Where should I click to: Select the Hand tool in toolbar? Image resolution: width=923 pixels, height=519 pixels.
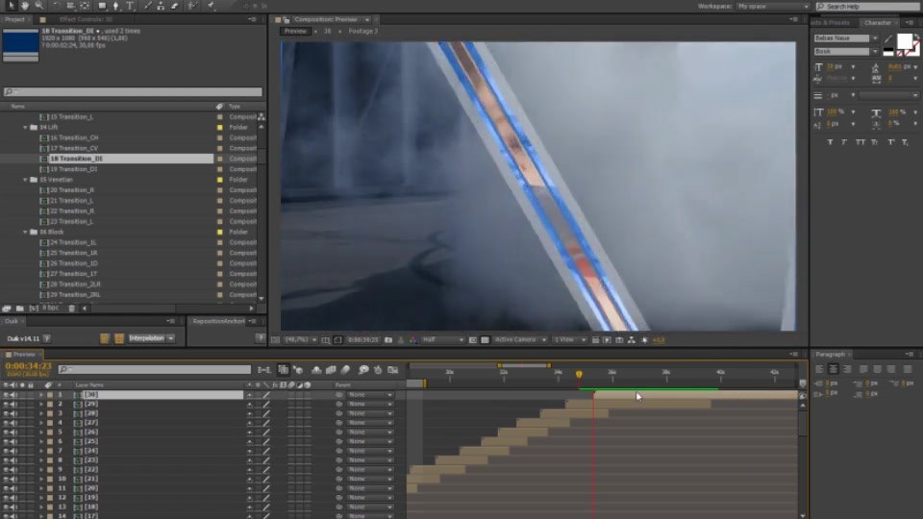point(25,6)
